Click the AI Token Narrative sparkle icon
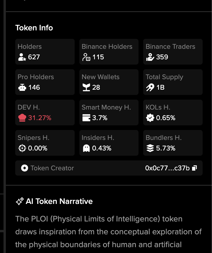The width and height of the screenshot is (212, 253). 20,201
